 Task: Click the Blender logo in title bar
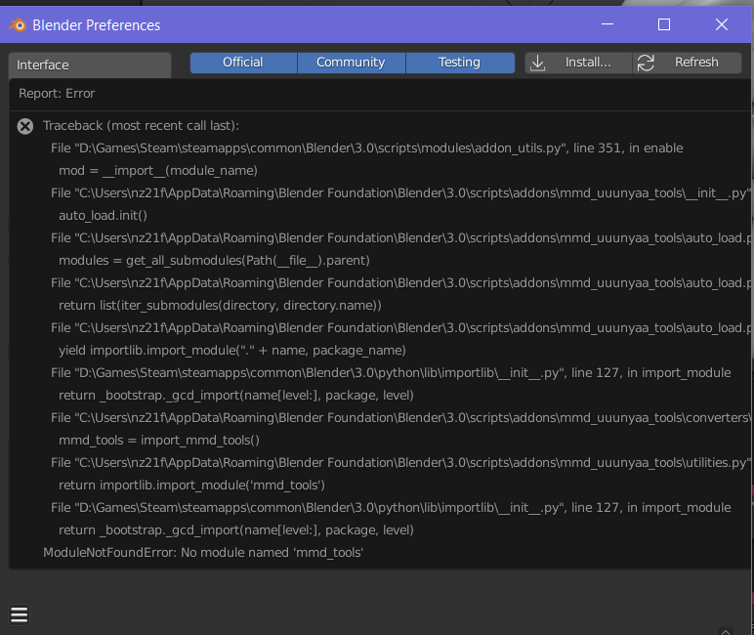(18, 24)
